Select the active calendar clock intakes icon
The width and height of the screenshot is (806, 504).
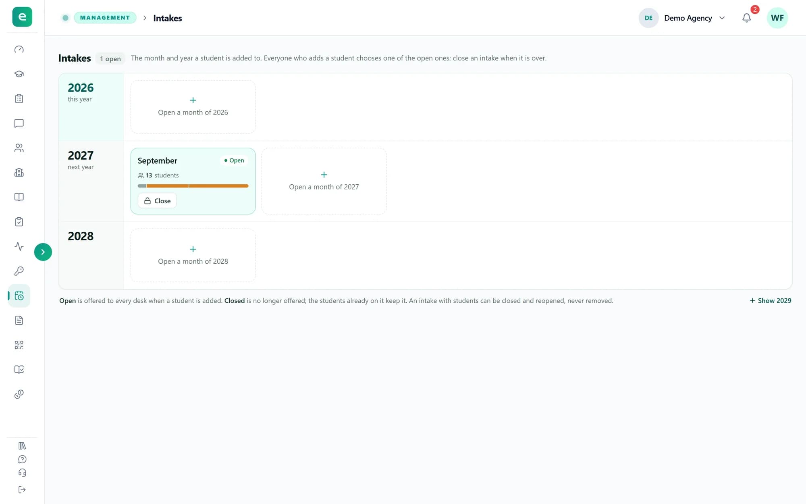(19, 296)
